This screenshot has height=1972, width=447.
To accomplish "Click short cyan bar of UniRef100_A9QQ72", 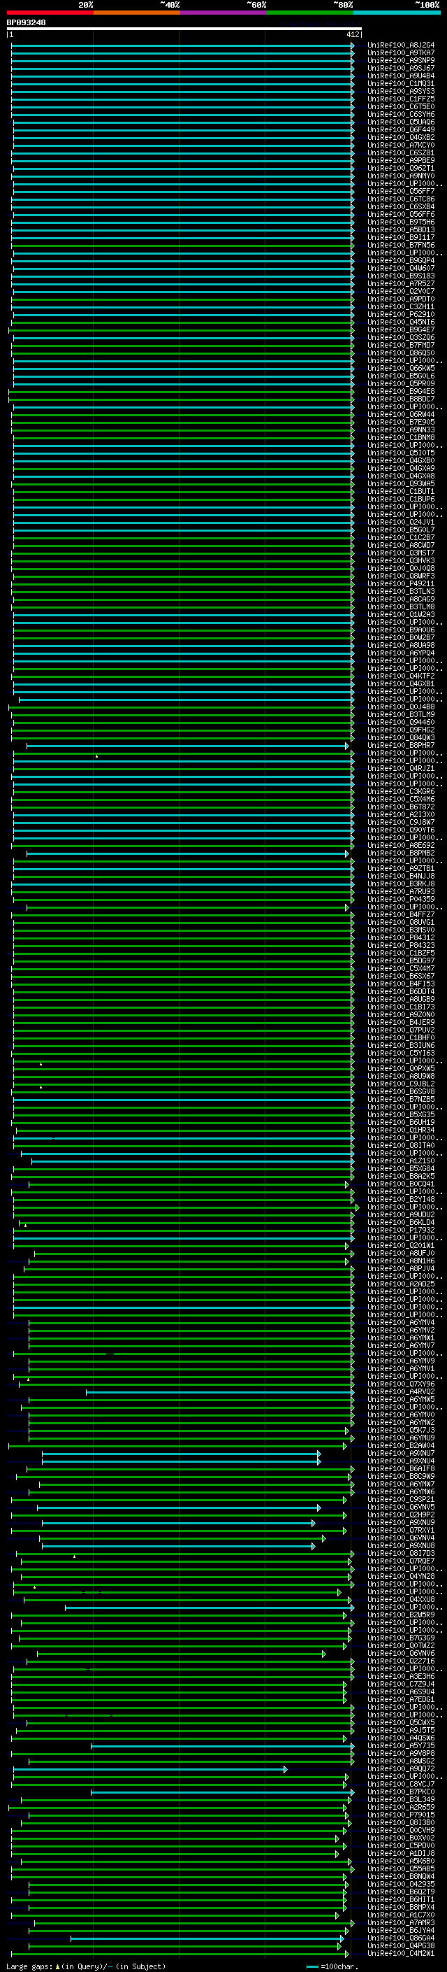I will coord(149,1768).
